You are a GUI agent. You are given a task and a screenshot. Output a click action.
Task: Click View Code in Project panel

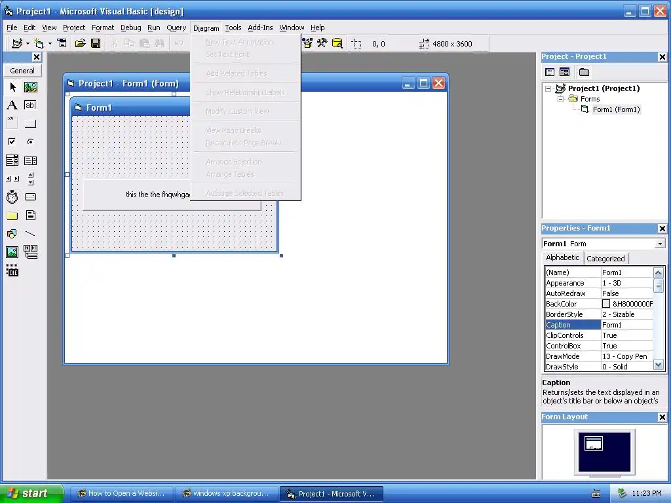(550, 72)
